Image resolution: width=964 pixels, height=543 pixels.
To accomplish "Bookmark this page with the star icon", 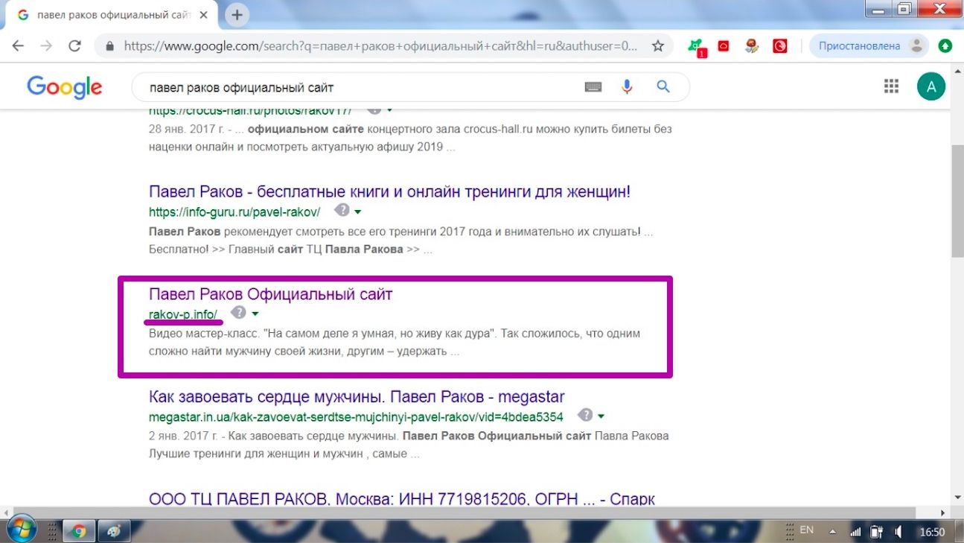I will click(657, 46).
